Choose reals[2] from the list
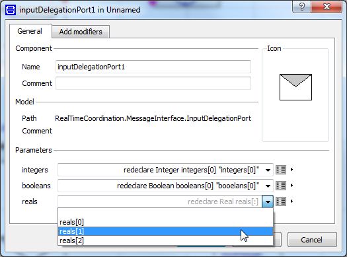 tap(165, 240)
